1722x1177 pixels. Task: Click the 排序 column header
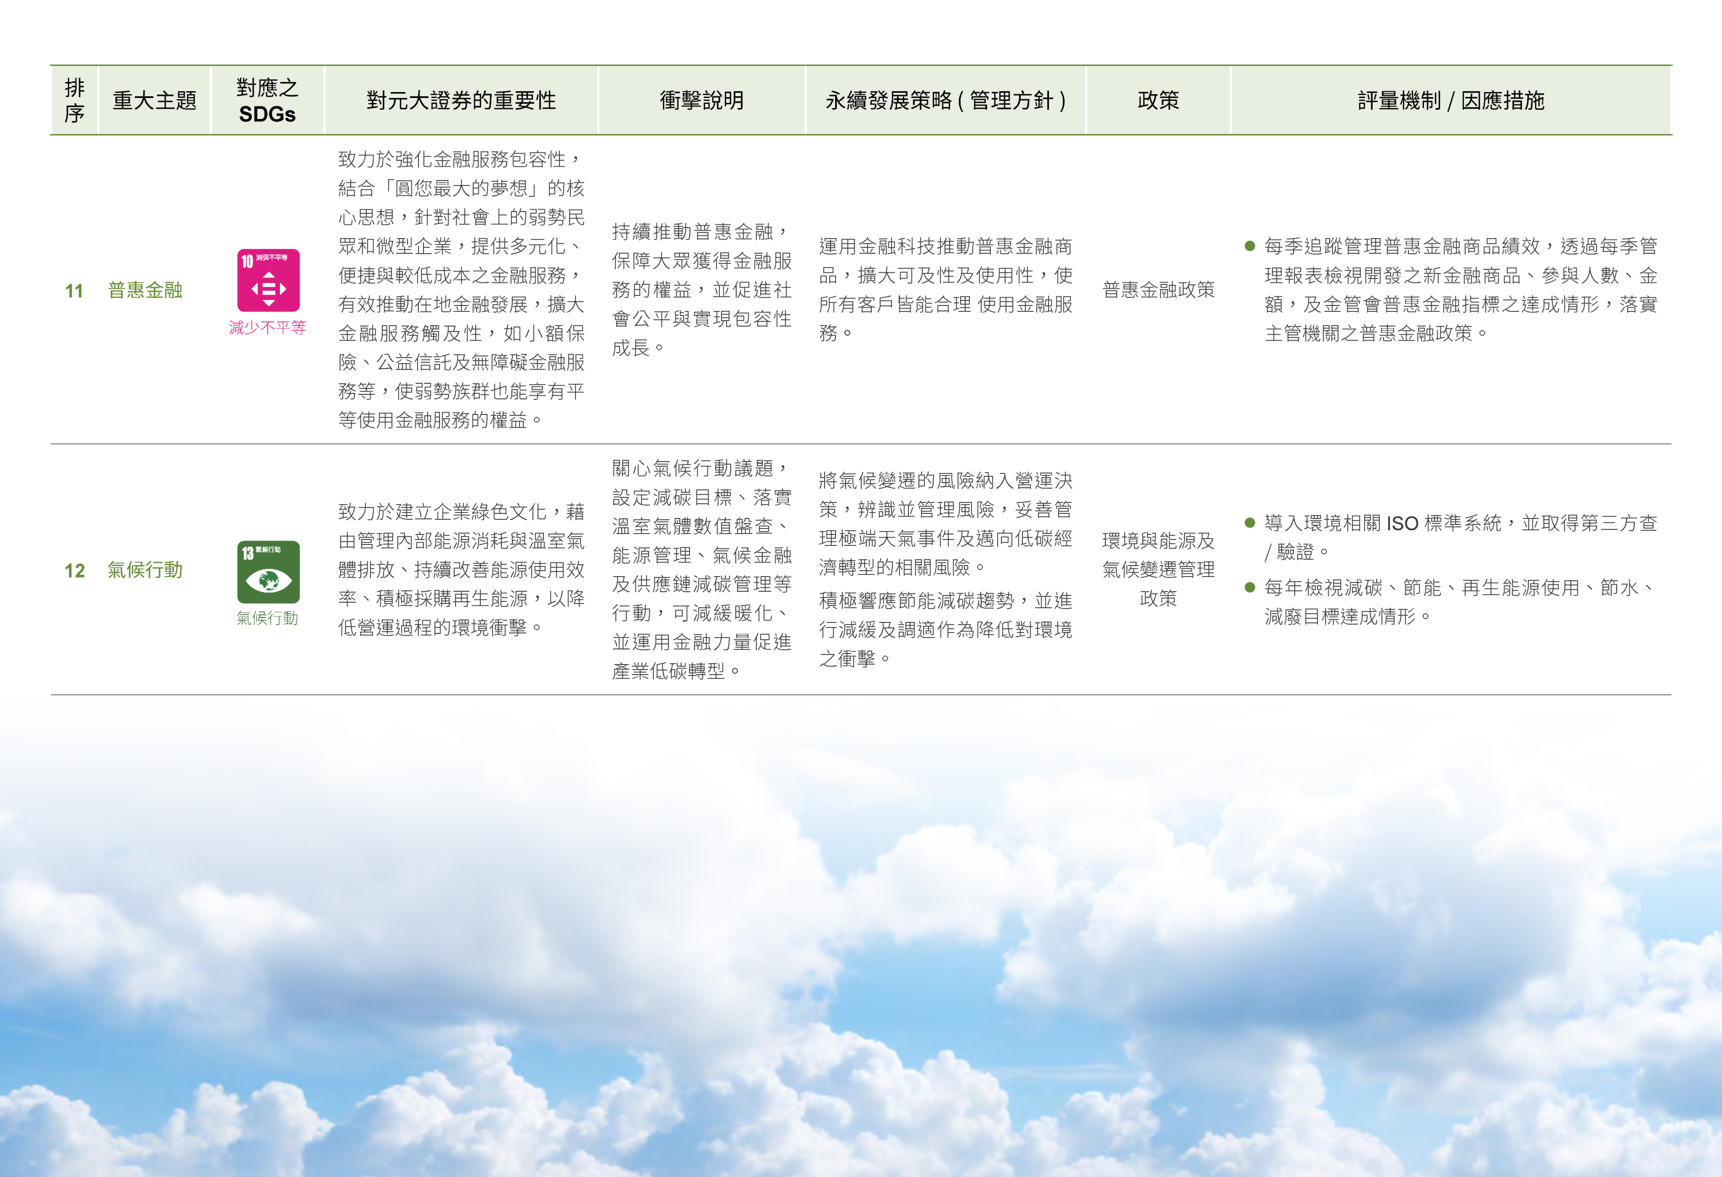pos(74,100)
